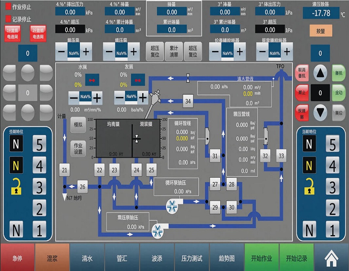
Task: Click valve 29 button
Action: pyautogui.click(x=215, y=207)
